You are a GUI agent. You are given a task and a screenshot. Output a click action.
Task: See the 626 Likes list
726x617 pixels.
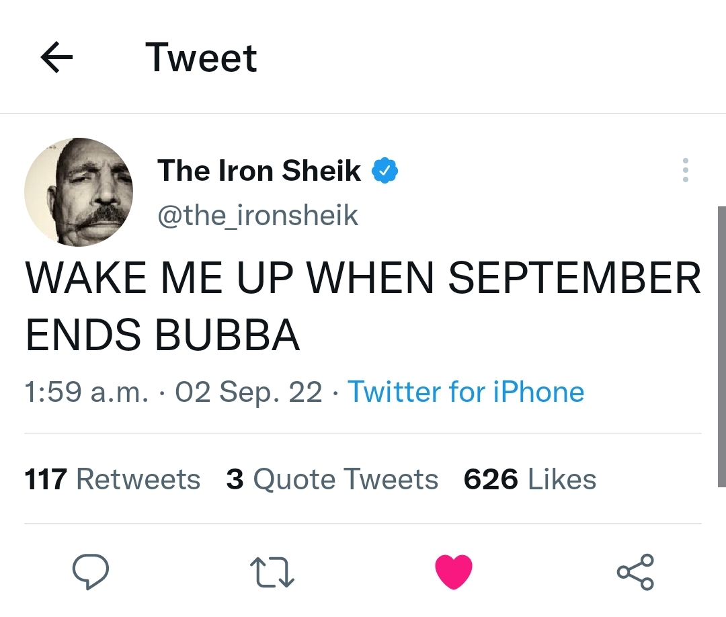coord(530,479)
